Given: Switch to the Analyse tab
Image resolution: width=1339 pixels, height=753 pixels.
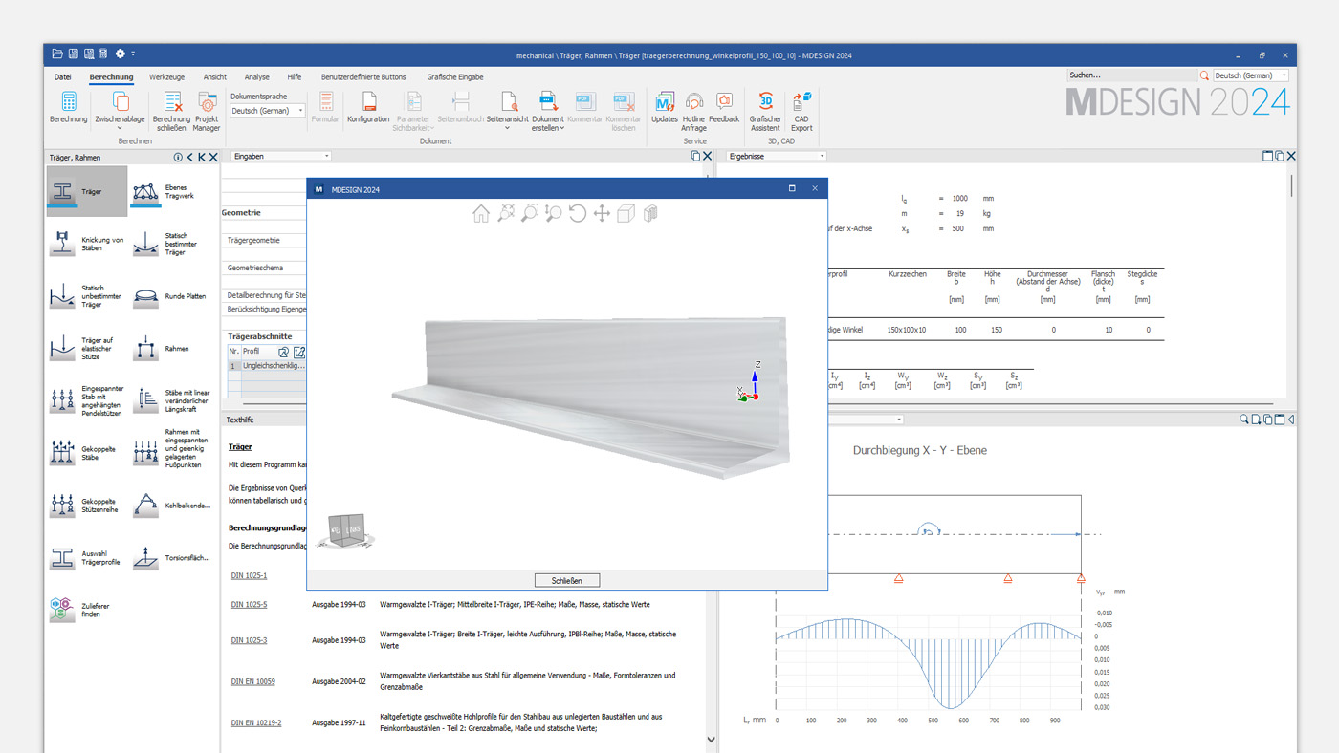Looking at the screenshot, I should coord(257,77).
